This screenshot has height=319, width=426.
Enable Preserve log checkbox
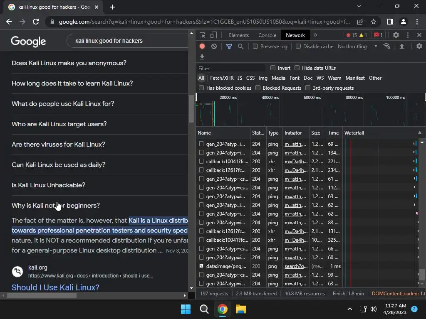tap(255, 47)
